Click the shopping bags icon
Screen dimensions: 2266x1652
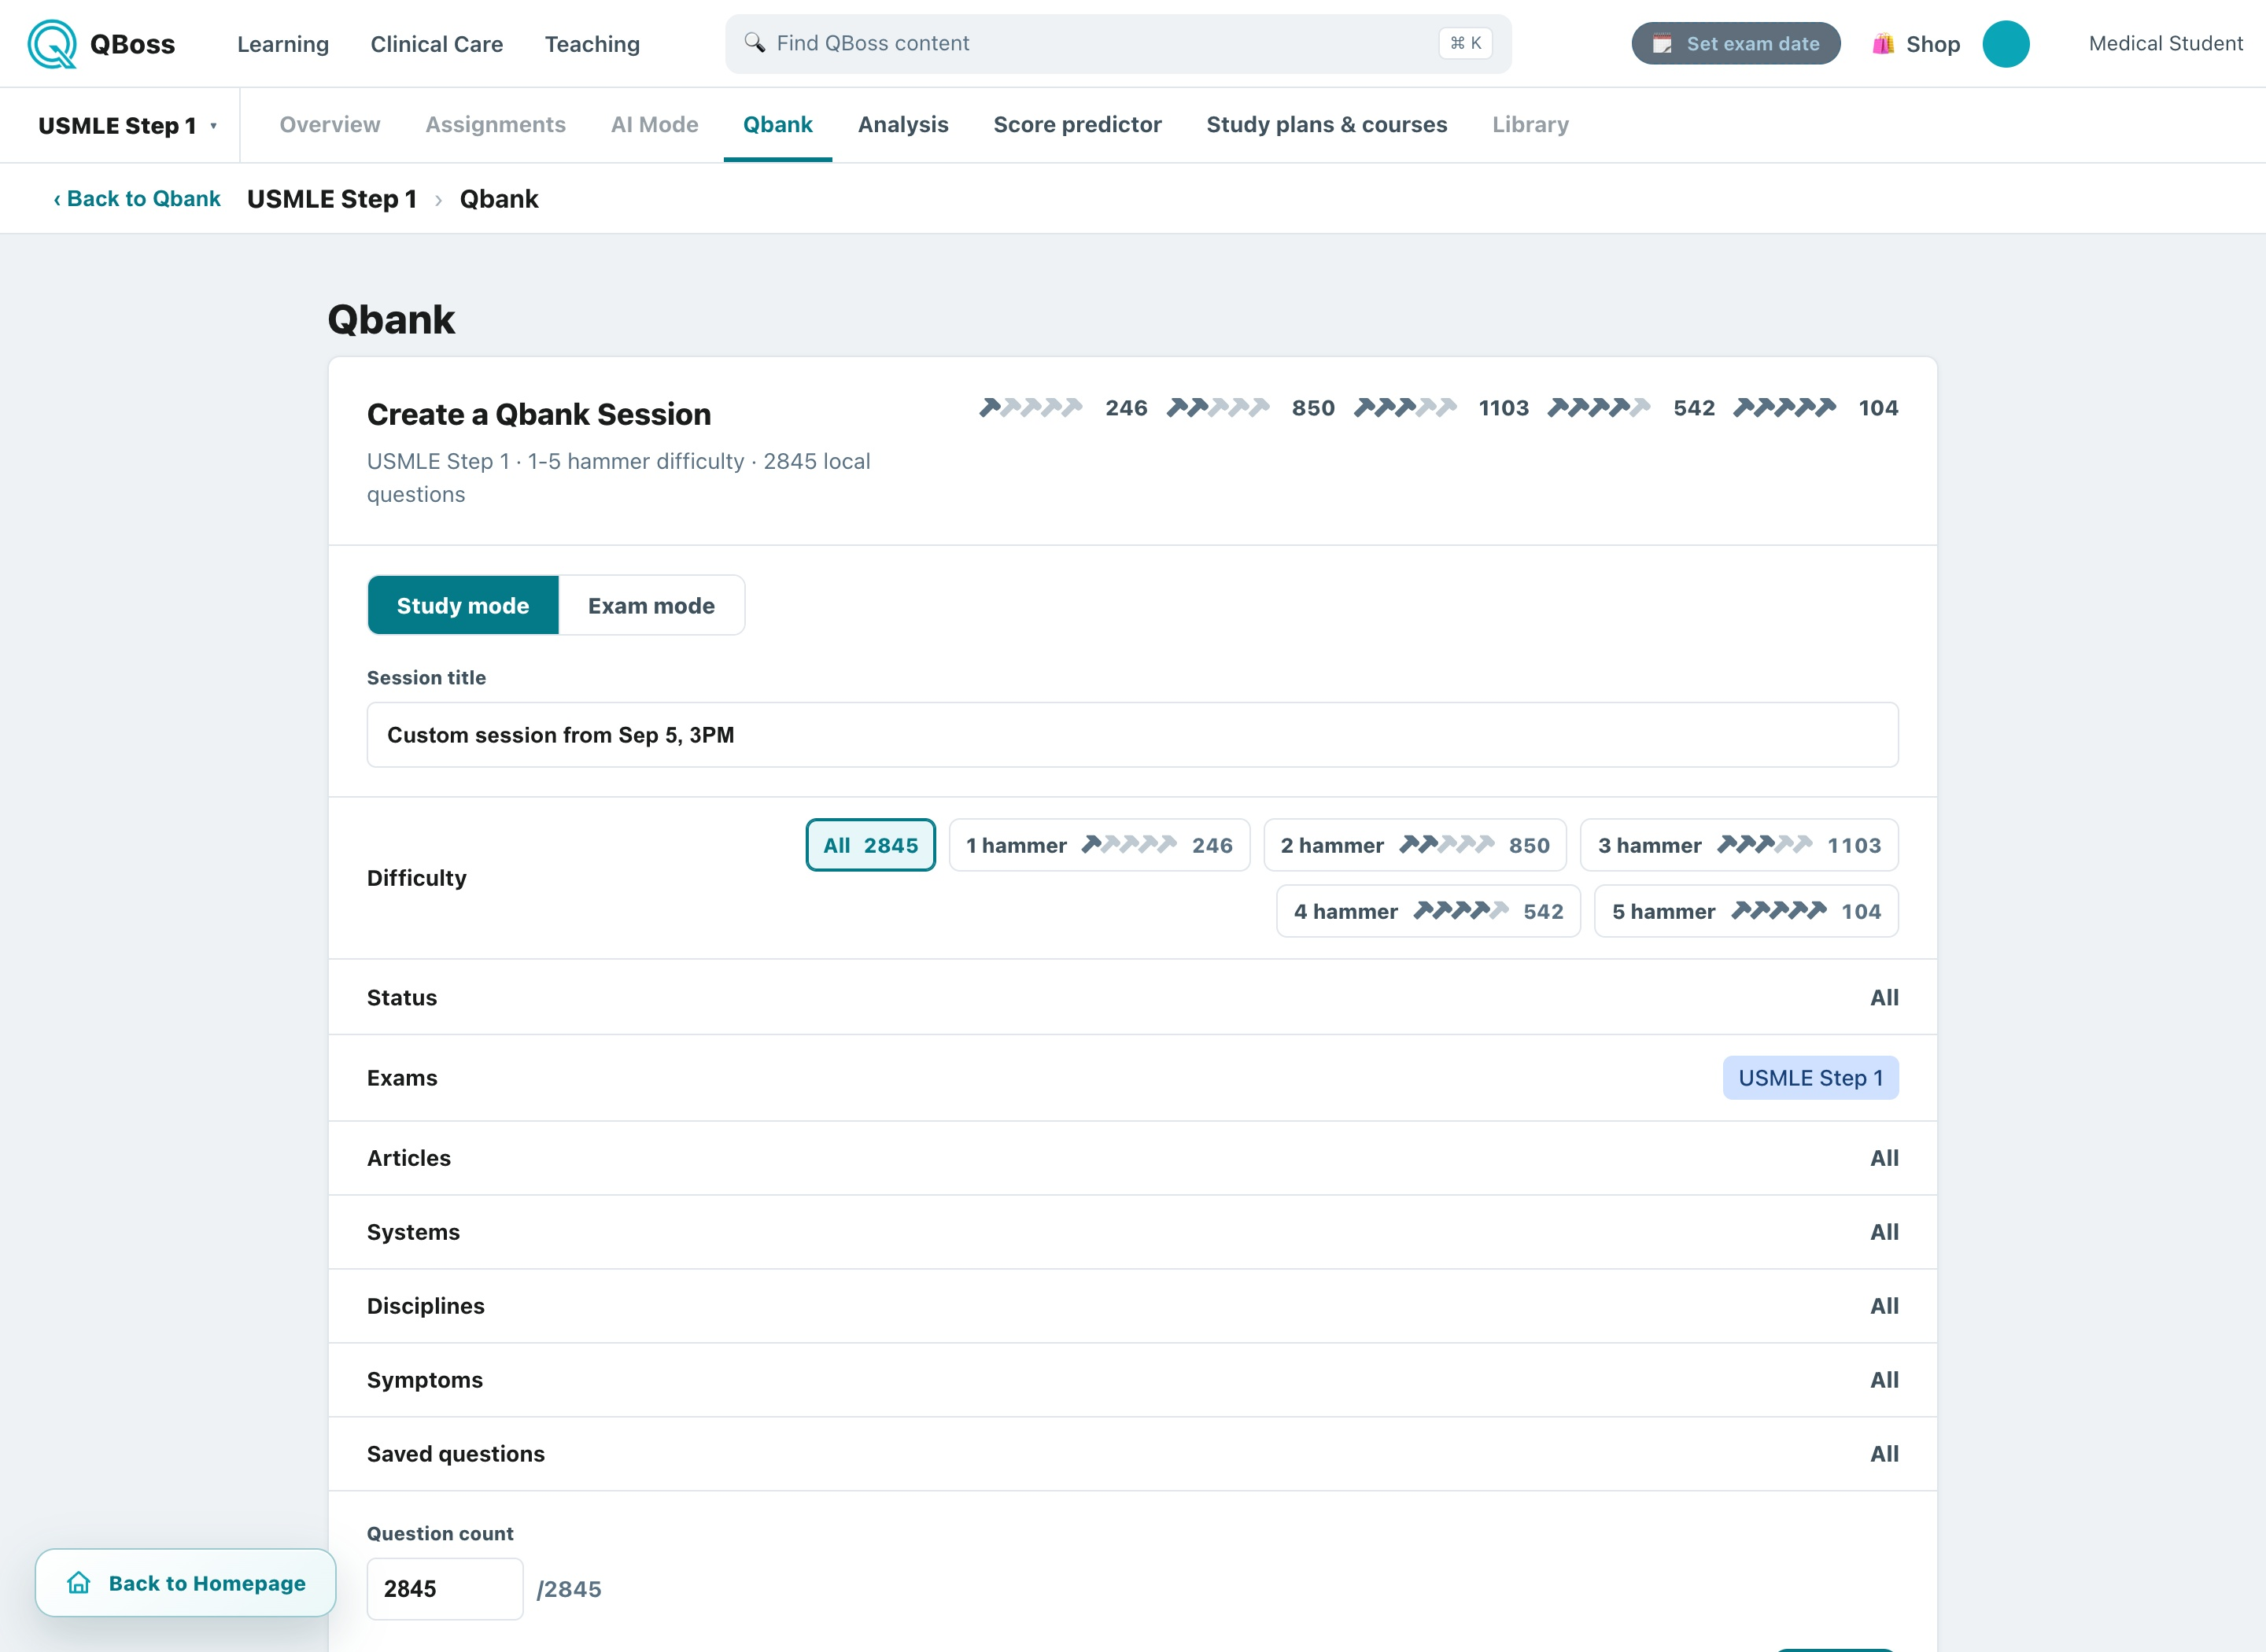pos(1883,44)
